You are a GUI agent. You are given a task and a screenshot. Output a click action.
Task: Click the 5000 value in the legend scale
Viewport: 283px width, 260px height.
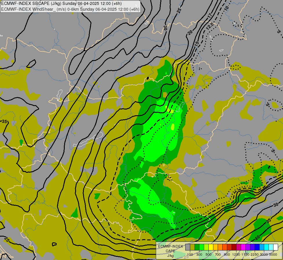pos(273,255)
